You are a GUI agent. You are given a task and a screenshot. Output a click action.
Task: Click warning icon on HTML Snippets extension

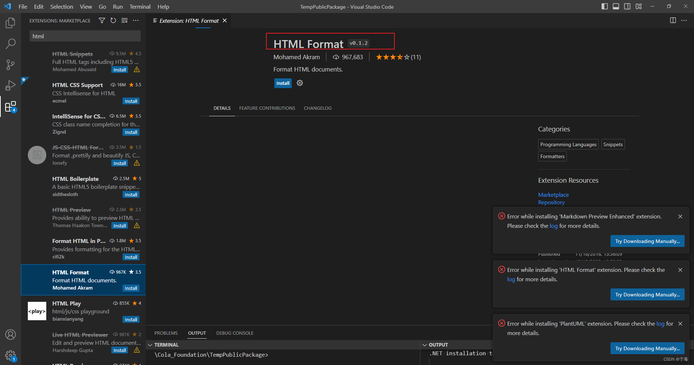[137, 70]
